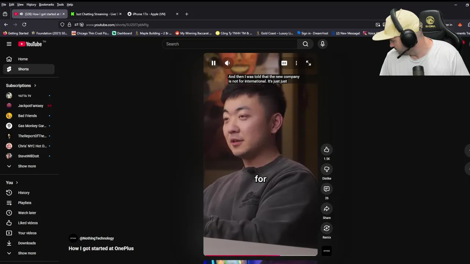
Task: Enter fullscreen mode for the Short
Action: (308, 63)
